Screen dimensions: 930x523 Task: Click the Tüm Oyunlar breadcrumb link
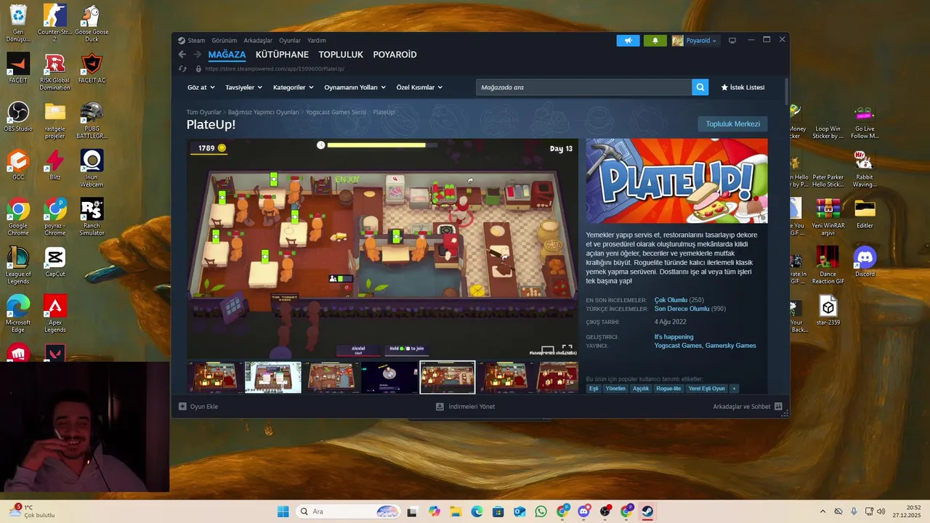click(x=203, y=113)
